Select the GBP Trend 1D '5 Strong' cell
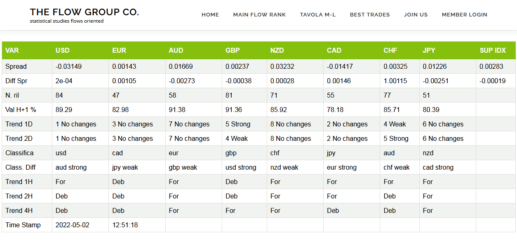The width and height of the screenshot is (517, 245). [238, 124]
